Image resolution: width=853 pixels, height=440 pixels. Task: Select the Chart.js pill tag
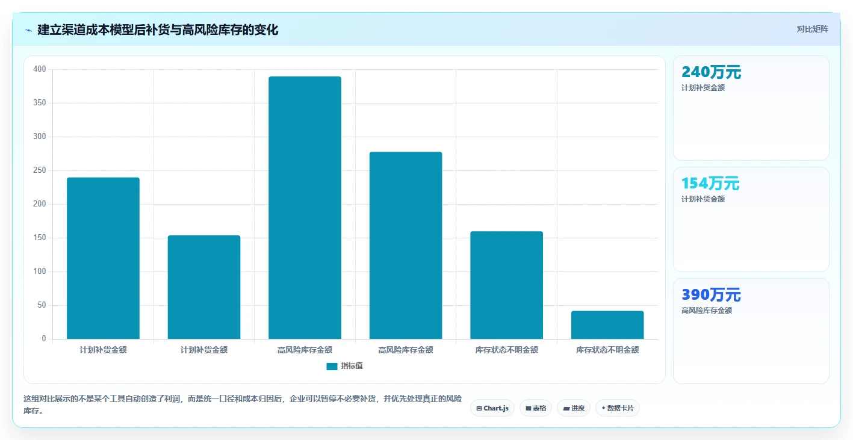click(492, 408)
